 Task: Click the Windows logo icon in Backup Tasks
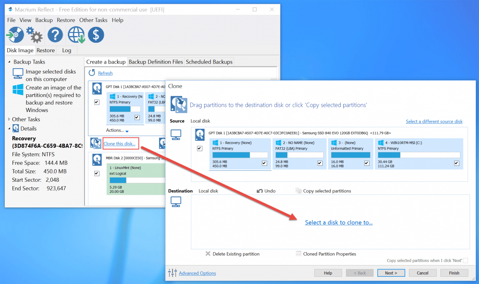coord(18,89)
